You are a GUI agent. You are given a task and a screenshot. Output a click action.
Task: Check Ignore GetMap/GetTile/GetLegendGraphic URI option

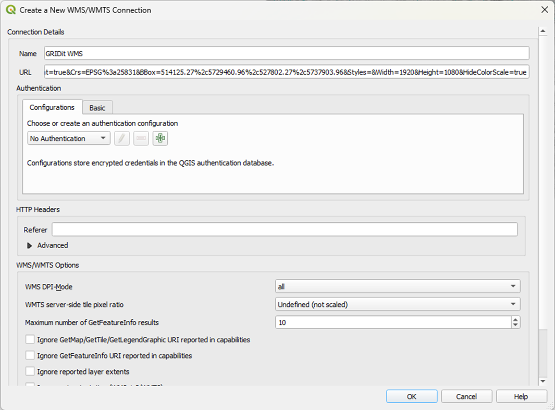(30, 340)
